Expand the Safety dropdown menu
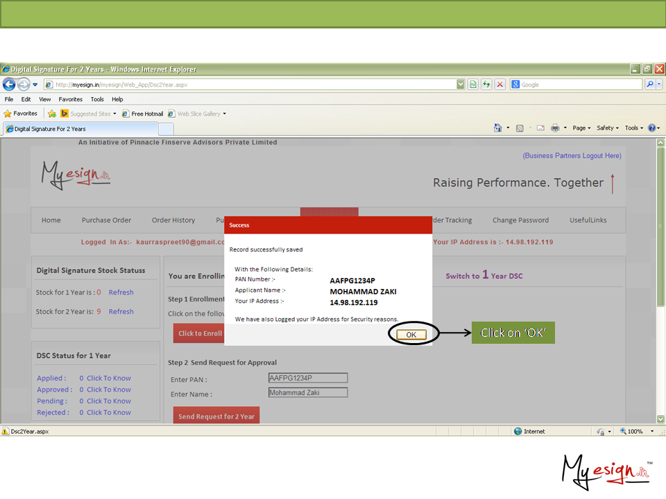666x499 pixels. [608, 128]
